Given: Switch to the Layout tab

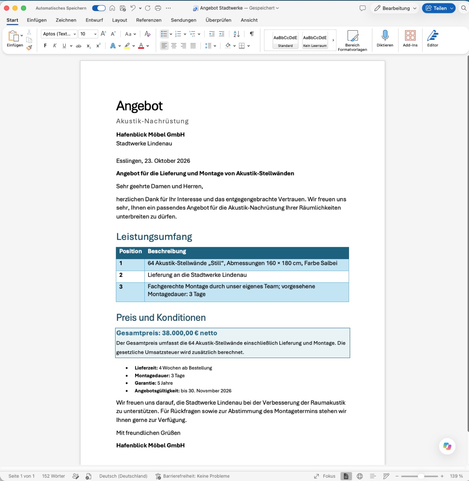Looking at the screenshot, I should click(x=120, y=20).
